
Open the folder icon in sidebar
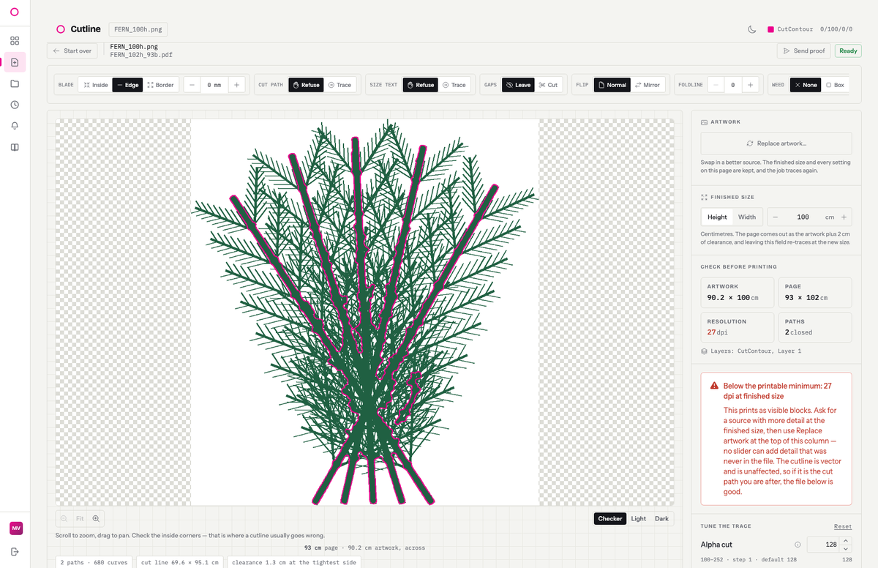coord(15,83)
